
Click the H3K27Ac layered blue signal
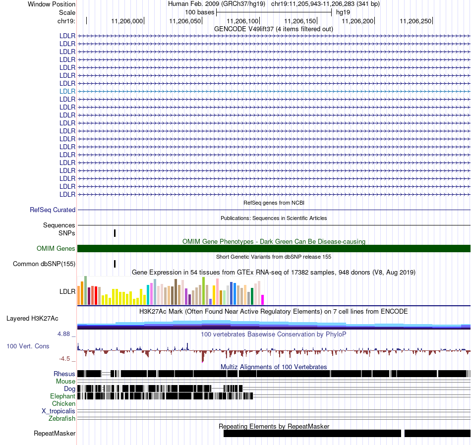[x=274, y=325]
